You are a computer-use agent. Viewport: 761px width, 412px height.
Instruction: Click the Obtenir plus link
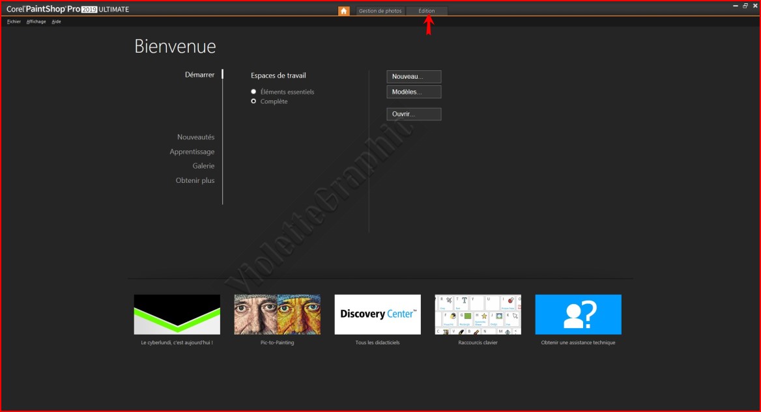(195, 180)
